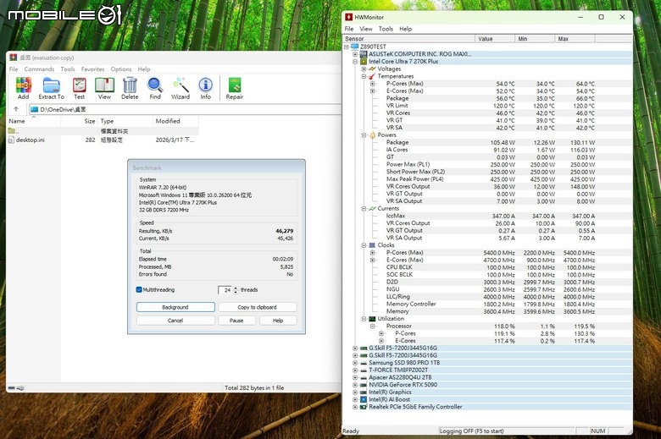This screenshot has height=439, width=661.
Task: Collapse the Intel Core Ultra 7 270K Plus node
Action: [355, 62]
